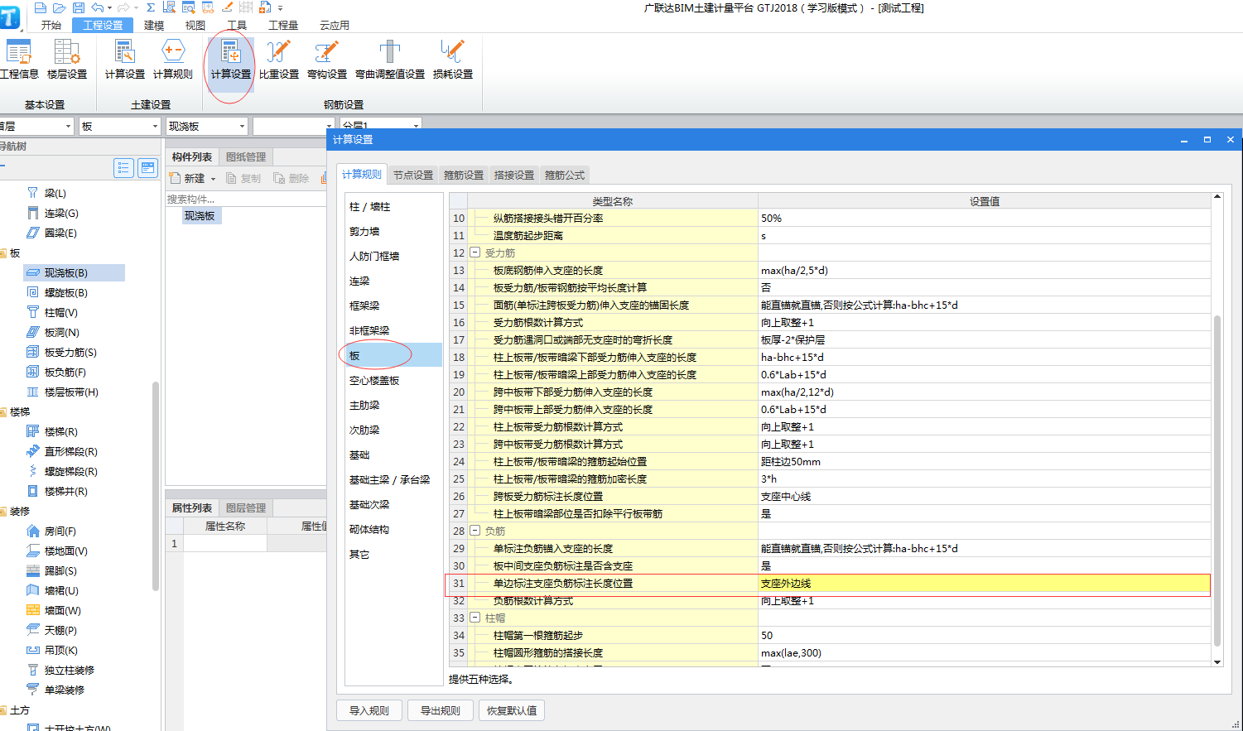Open 计算规则 ribbon icon
1243x731 pixels.
point(173,60)
